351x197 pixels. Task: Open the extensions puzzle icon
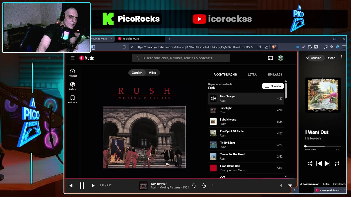[x=310, y=47]
